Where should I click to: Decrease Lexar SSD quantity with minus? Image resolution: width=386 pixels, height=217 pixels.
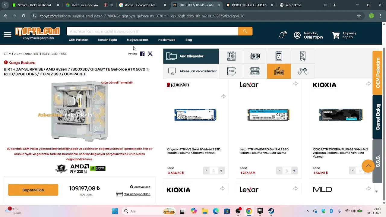tap(280, 171)
